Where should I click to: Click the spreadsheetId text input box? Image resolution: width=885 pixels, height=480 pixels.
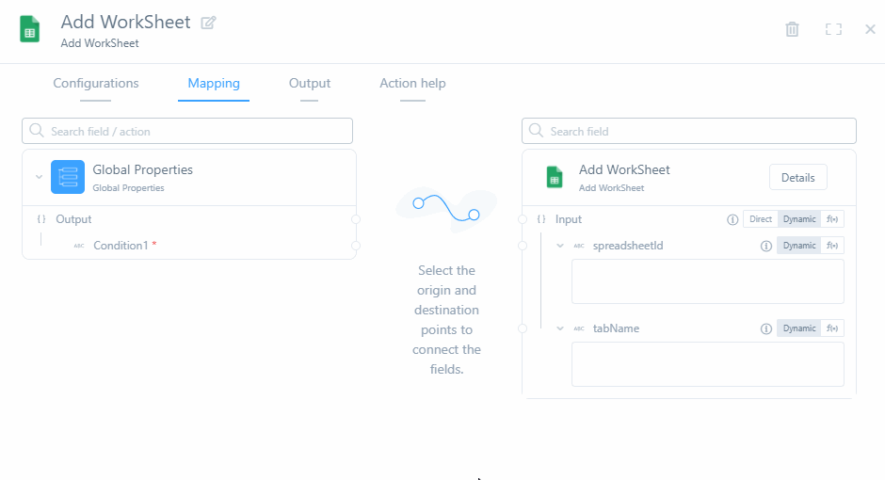(x=707, y=281)
